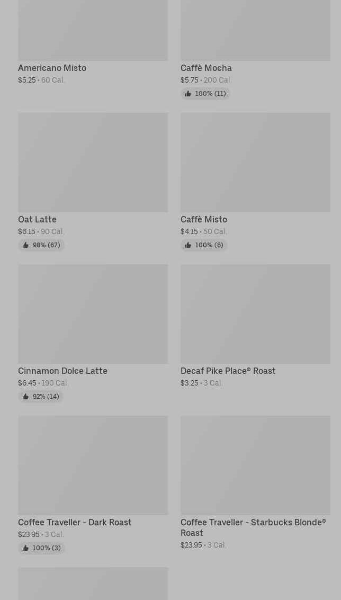Click Coffee Traveller - Starbucks Blonde Roast title
The image size is (341, 600).
pos(253,527)
